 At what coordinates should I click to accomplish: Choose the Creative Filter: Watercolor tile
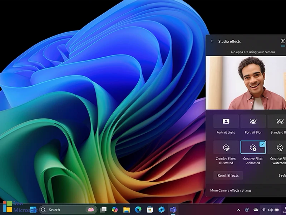pos(277,147)
